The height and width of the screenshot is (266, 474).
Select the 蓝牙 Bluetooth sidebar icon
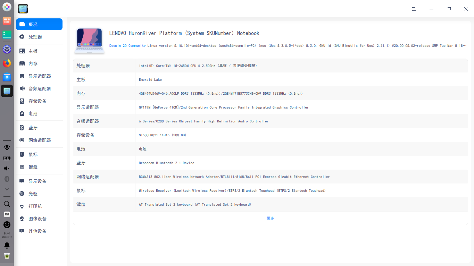22,128
